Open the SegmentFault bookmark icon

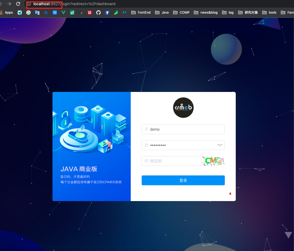click(72, 12)
